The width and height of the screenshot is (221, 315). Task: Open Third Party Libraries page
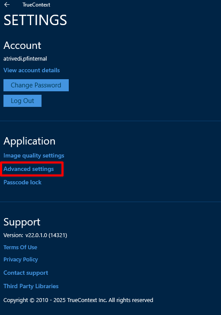coord(31,286)
